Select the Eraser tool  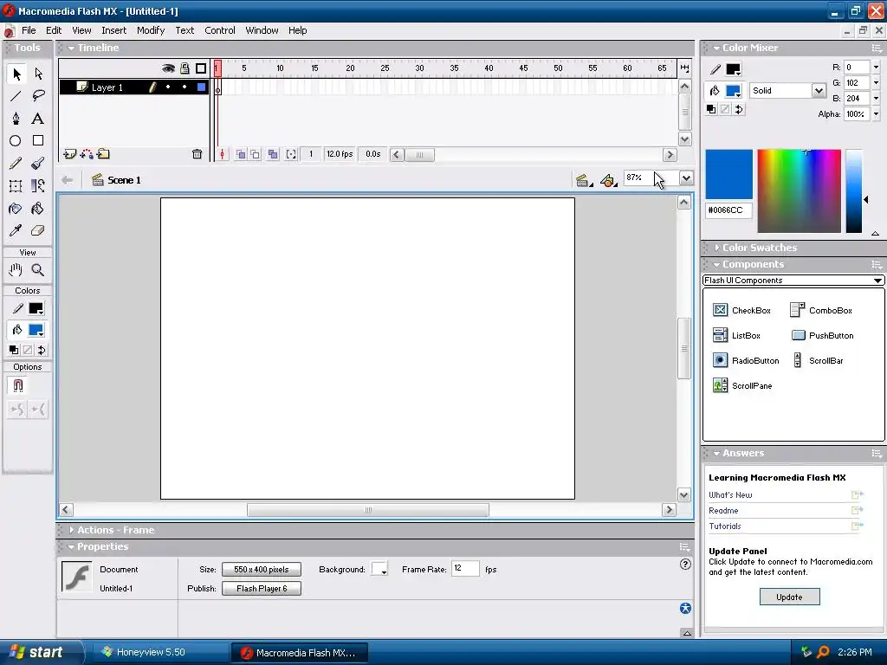click(38, 230)
